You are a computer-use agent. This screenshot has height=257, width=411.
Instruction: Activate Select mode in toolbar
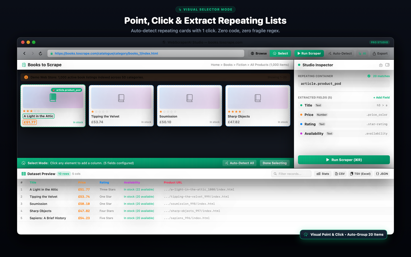280,53
